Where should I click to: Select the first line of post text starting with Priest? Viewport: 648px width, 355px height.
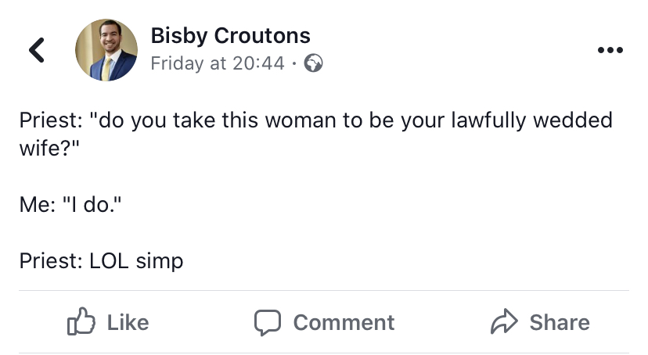coord(315,120)
